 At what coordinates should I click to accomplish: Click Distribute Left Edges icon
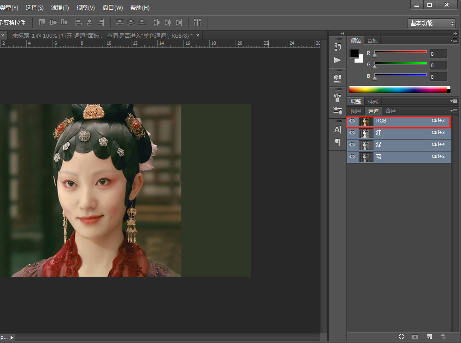157,22
